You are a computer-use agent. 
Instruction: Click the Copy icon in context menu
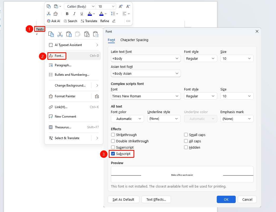[x=51, y=34]
